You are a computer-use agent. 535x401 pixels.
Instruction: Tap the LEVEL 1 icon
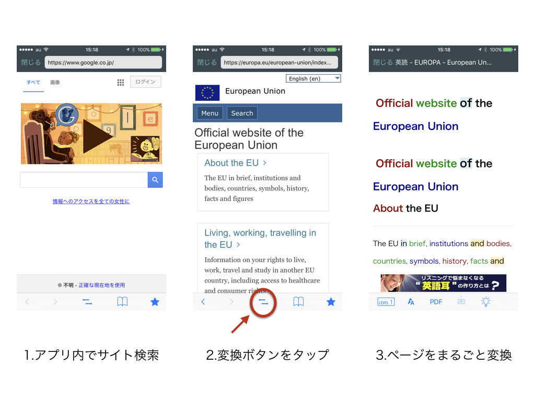point(386,302)
